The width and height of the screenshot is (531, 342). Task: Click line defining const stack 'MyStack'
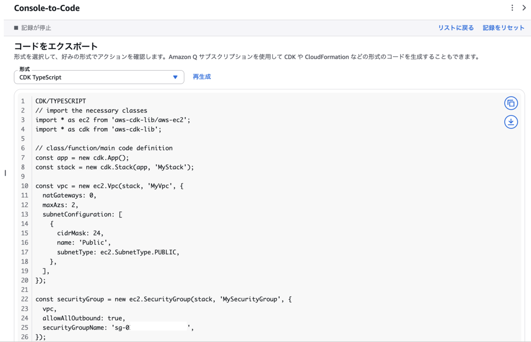[x=115, y=167]
